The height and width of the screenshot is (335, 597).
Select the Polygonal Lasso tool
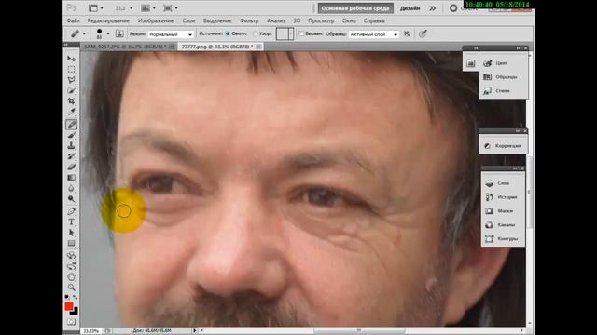click(71, 80)
